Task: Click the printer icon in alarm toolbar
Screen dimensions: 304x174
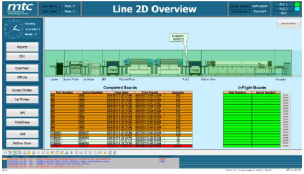Action: 67,153
